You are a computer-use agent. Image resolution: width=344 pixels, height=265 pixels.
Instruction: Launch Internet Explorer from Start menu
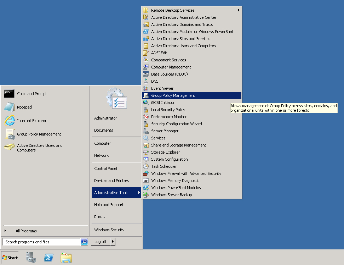[x=9, y=121]
